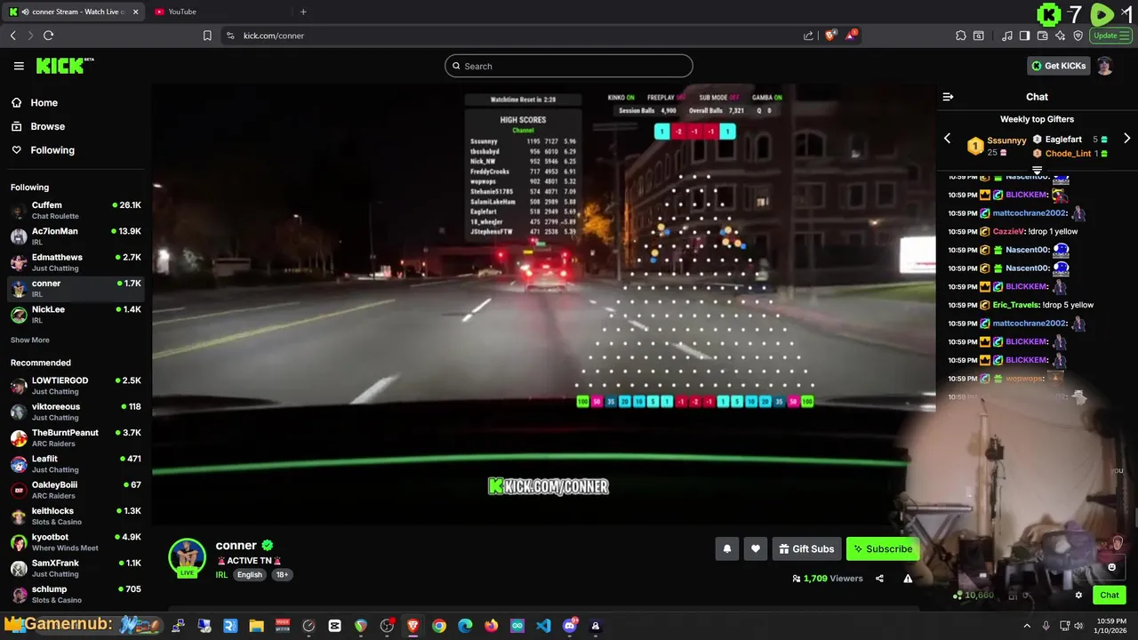Click the Gift Subs button

(806, 549)
